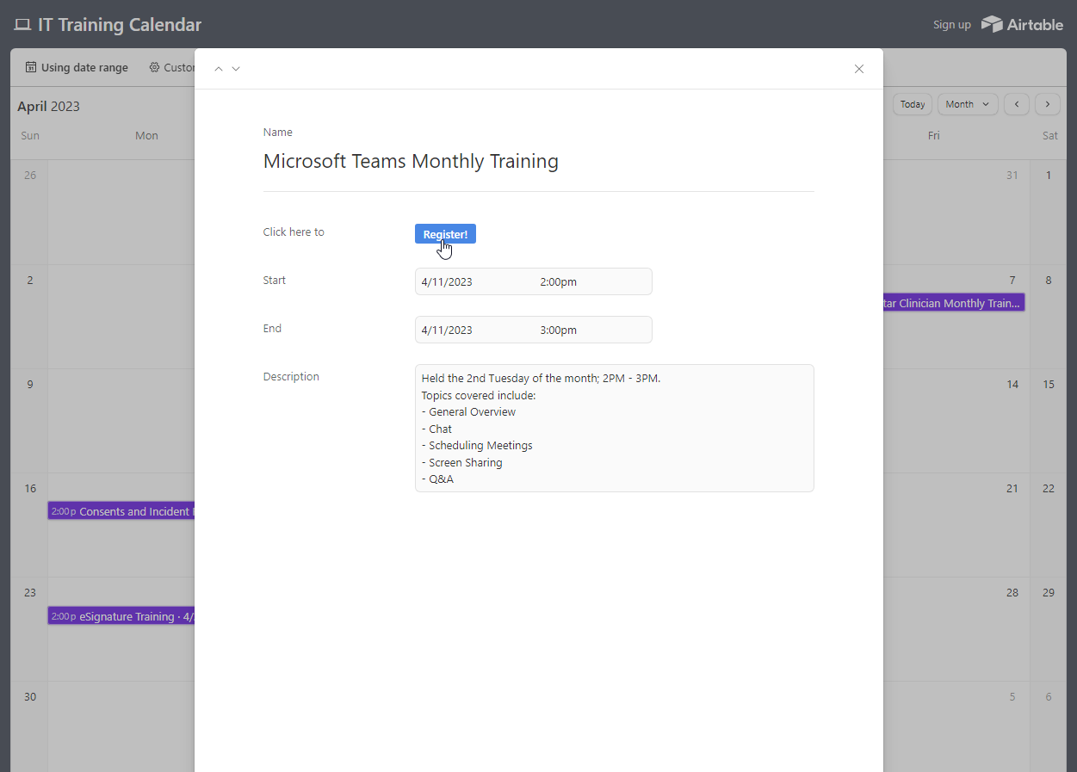Go to previous record with up chevron
The width and height of the screenshot is (1077, 772).
tap(219, 69)
